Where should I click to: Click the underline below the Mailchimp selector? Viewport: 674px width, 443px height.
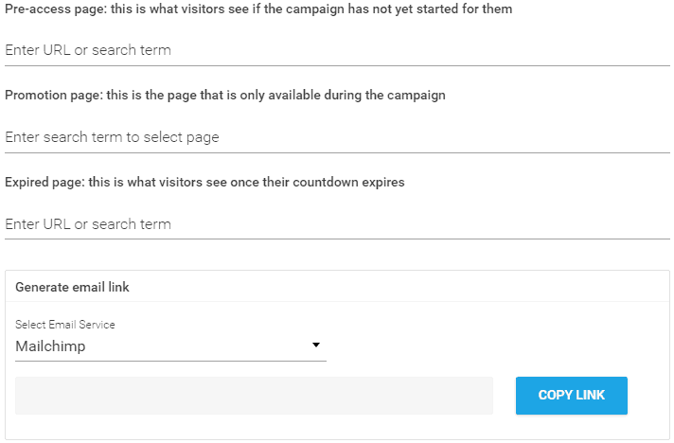click(170, 361)
